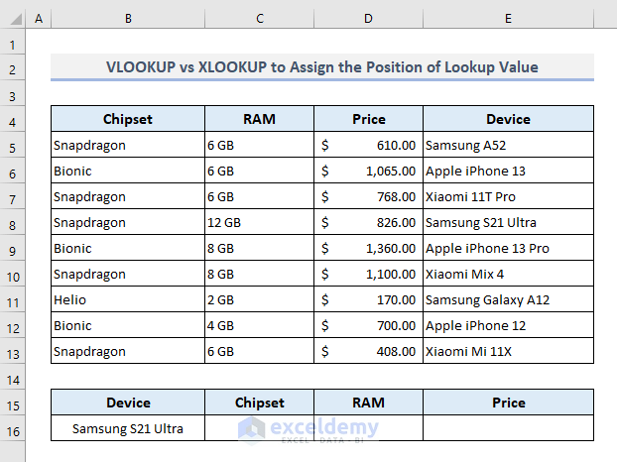The image size is (617, 462).
Task: Click the 1,065.00 price cell
Action: (x=369, y=171)
